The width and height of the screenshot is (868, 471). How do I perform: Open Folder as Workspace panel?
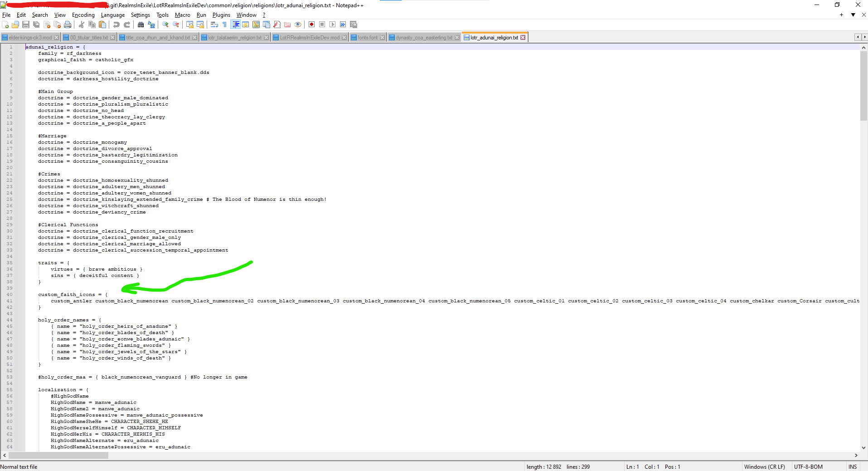coord(287,24)
